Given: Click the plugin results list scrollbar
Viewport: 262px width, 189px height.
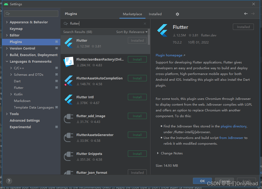Looking at the screenshot, I should click(149, 37).
